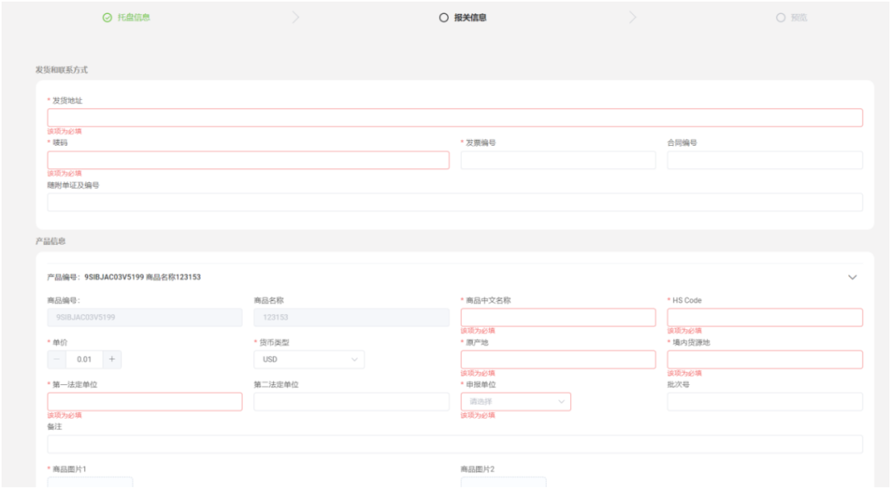Click the 发票编号 input field
891x488 pixels.
point(558,160)
